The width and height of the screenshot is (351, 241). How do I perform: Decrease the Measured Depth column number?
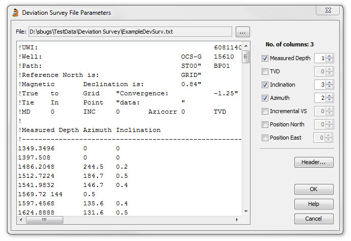pos(329,60)
